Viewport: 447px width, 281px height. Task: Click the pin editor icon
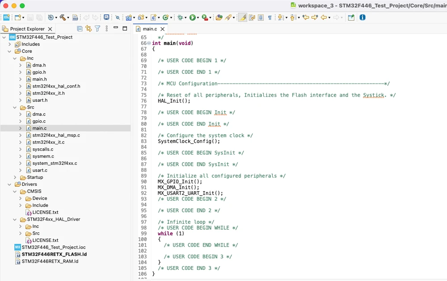351,17
